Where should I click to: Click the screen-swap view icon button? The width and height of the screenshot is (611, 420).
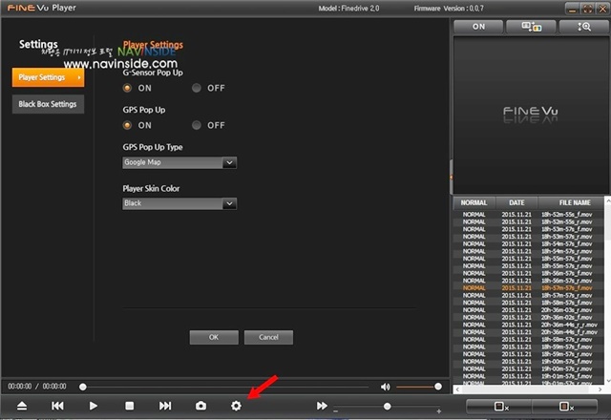[x=531, y=27]
